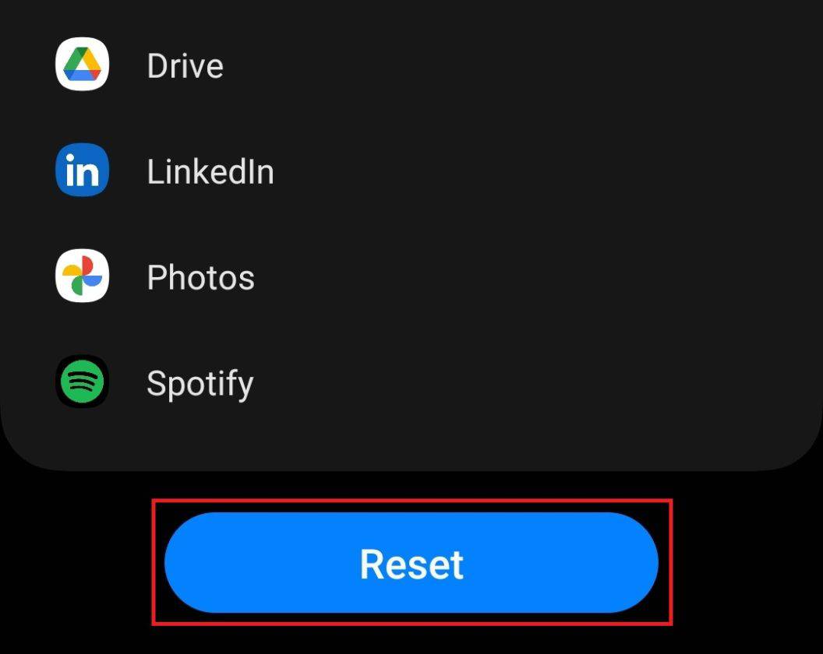Click the Drive text label

(x=184, y=65)
